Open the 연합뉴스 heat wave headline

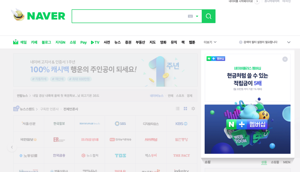[66, 96]
